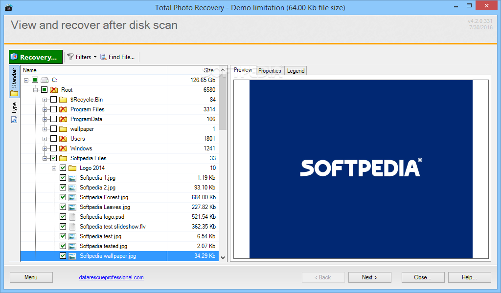The image size is (501, 293).
Task: Click image icon of Softpedia Forest.jpg
Action: (72, 197)
